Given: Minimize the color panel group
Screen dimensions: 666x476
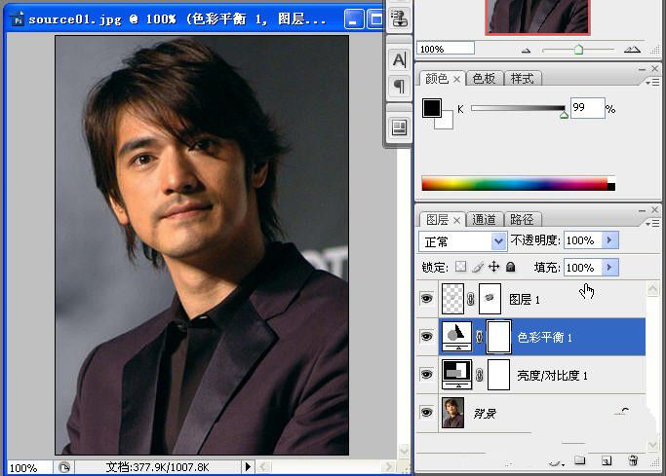Looking at the screenshot, I should point(643,69).
